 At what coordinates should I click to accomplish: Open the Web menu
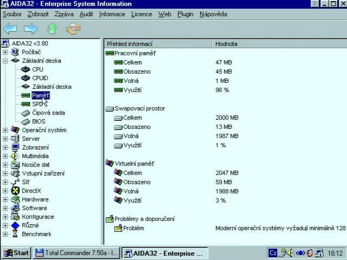coord(164,15)
